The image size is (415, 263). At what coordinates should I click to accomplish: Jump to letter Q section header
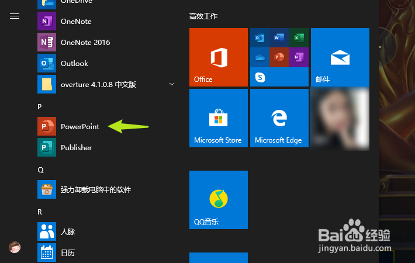coord(40,169)
